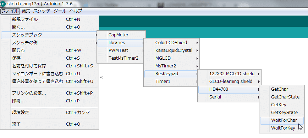
Task: Open the GetKey example
Action: coord(282,105)
